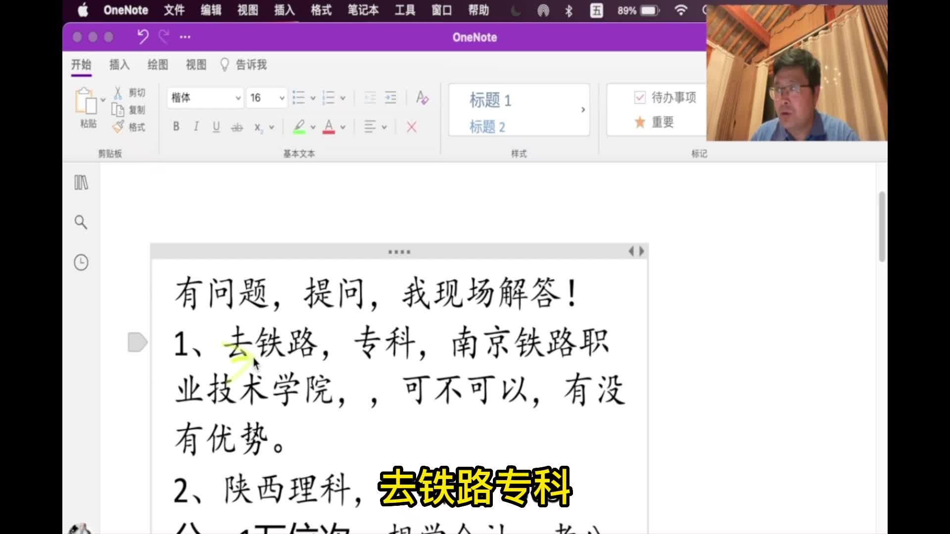Click the Subscript button

click(x=258, y=128)
